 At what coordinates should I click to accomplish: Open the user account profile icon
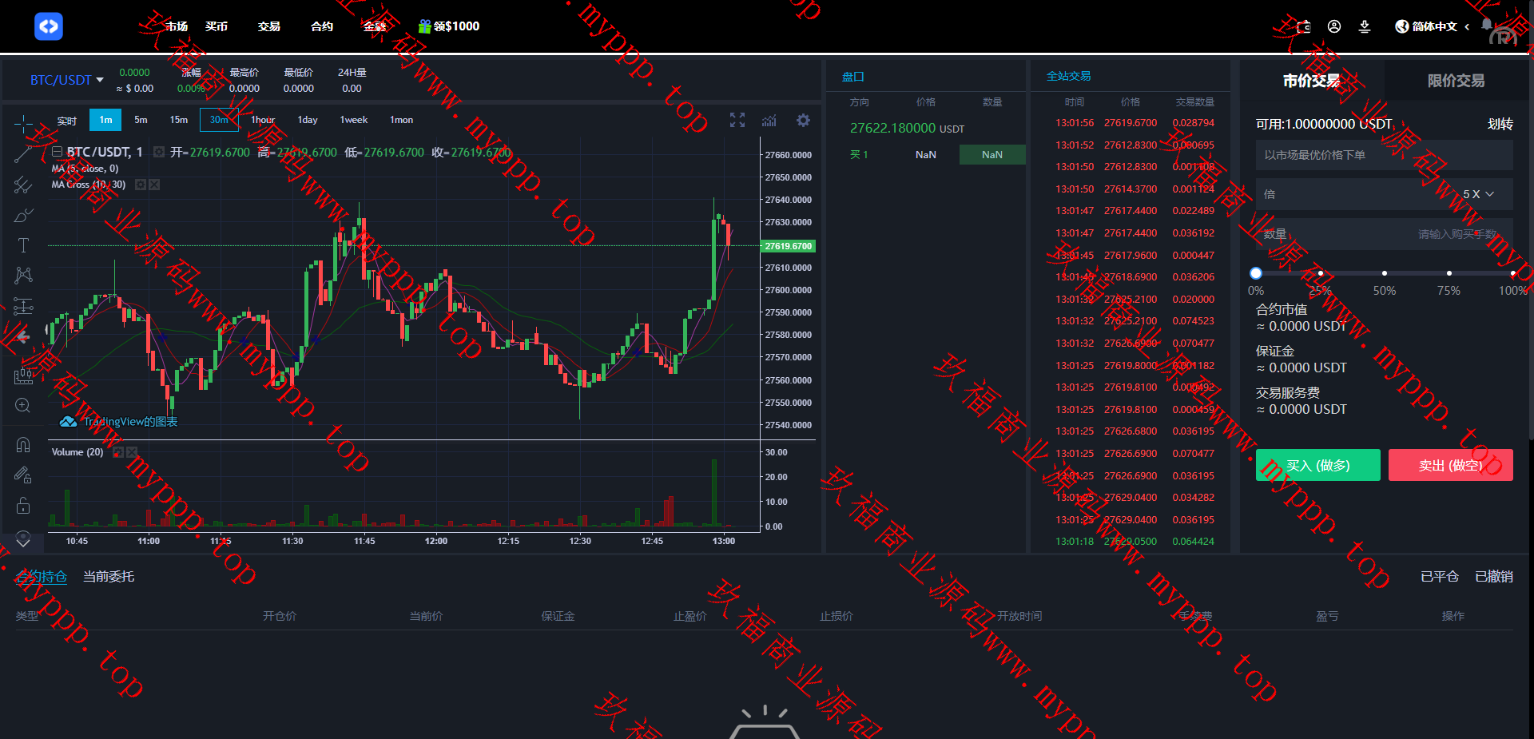point(1334,26)
